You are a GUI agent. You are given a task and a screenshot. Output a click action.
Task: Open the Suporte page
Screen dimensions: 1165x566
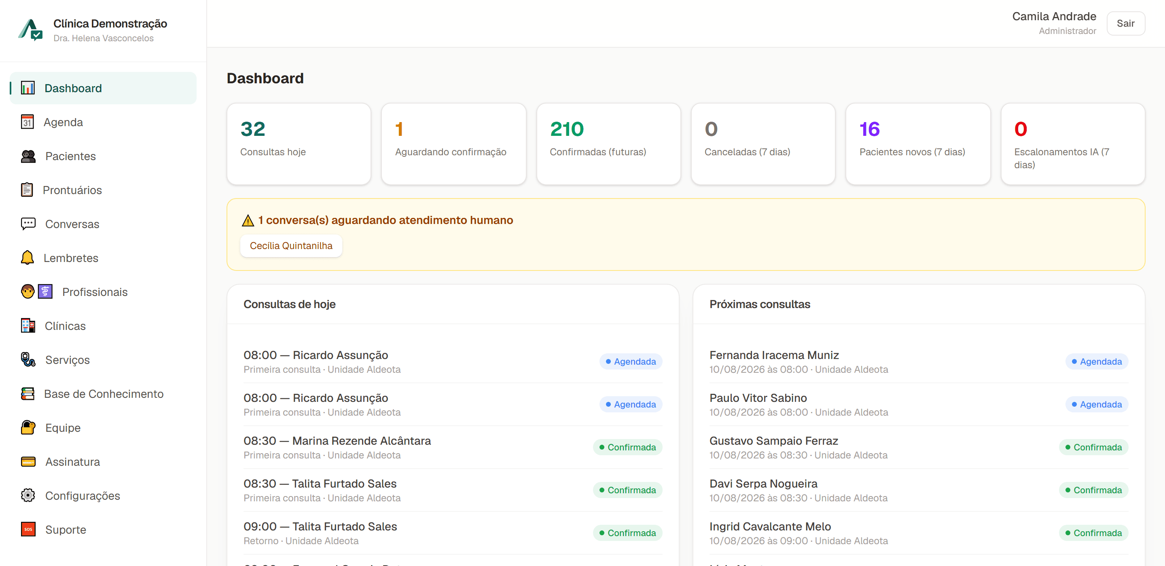(x=103, y=529)
